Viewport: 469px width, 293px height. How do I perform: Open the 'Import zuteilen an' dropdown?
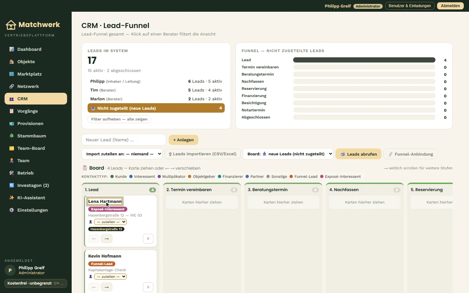coord(122,154)
